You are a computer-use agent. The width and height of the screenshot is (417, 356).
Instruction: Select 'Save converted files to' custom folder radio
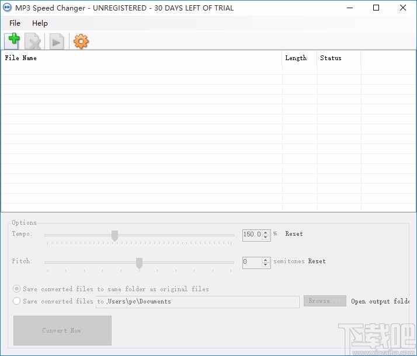[x=16, y=301]
